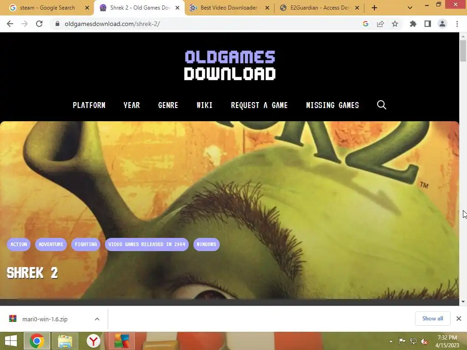Viewport: 467px width, 350px height.
Task: Open the Platform menu
Action: pyautogui.click(x=89, y=105)
